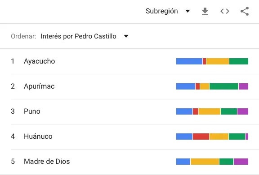Expand the Subregión dropdown arrow
The width and height of the screenshot is (259, 175).
[188, 11]
